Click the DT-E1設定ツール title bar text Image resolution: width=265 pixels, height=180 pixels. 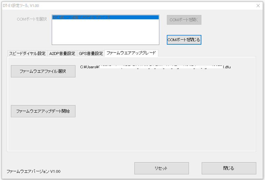(21, 6)
